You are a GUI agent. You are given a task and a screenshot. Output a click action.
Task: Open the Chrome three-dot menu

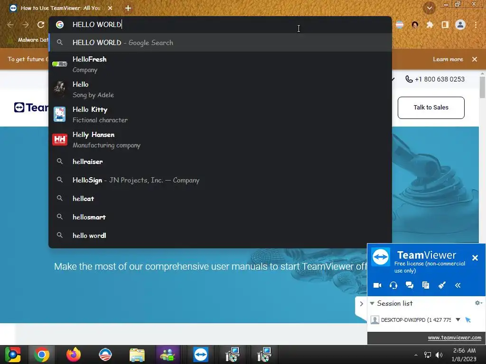[x=476, y=25]
